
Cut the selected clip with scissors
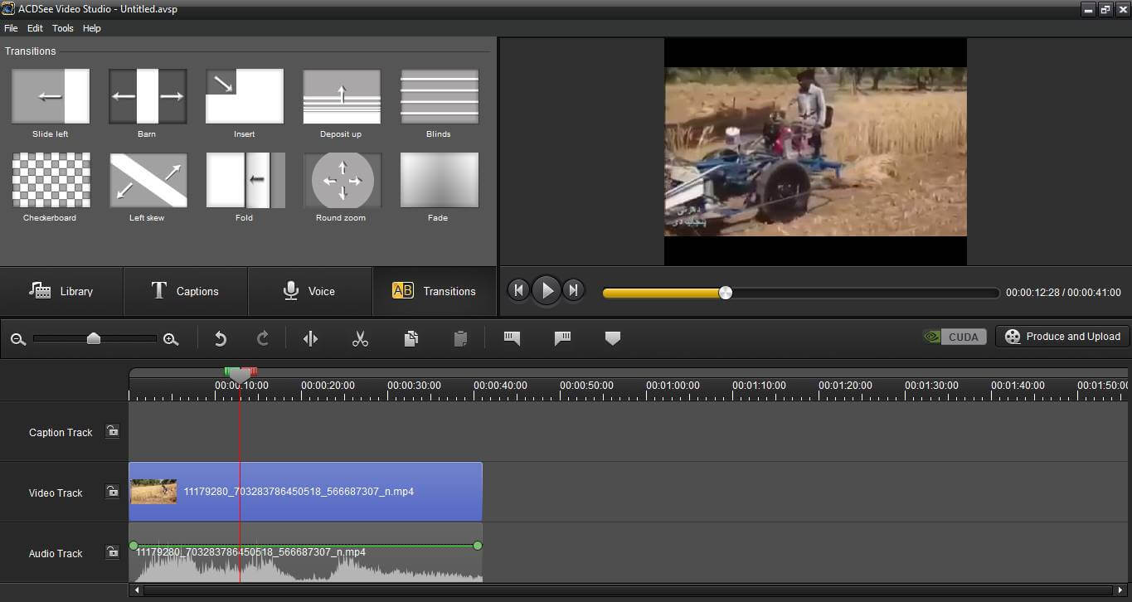click(x=360, y=338)
